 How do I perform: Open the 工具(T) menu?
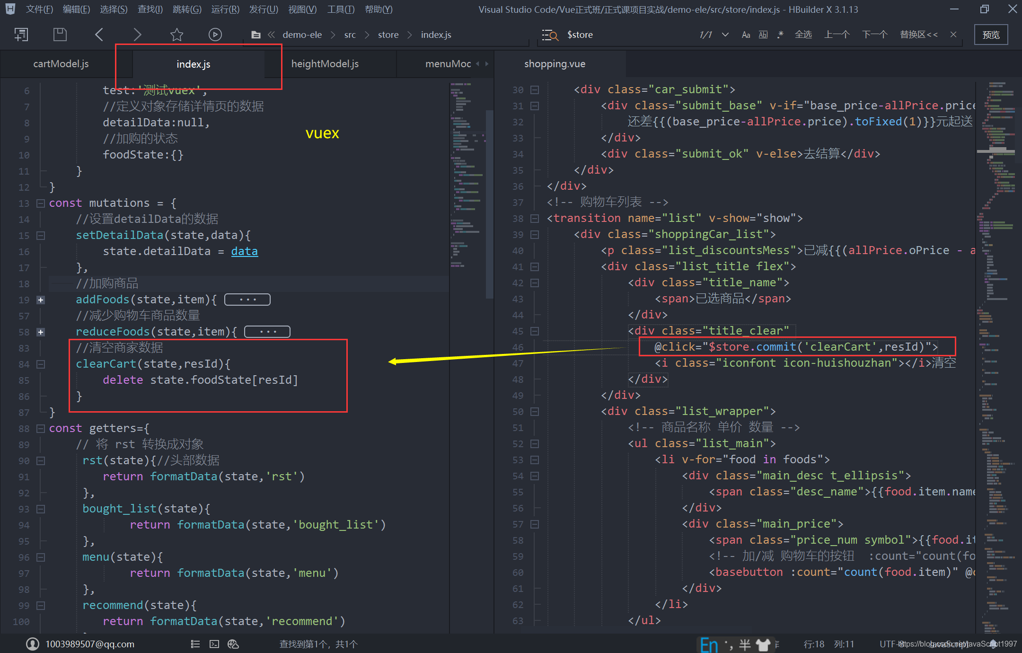pos(341,9)
